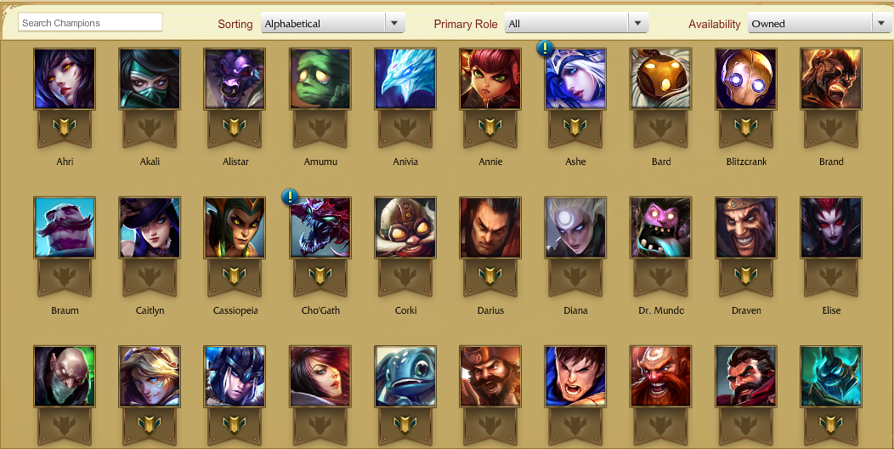Click the mastery banner under Draven
894x449 pixels.
pyautogui.click(x=746, y=278)
